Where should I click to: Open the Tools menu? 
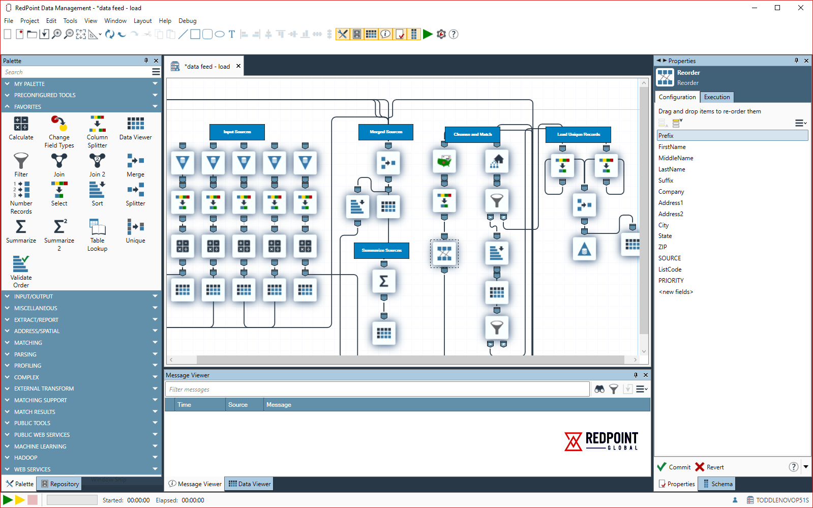70,21
